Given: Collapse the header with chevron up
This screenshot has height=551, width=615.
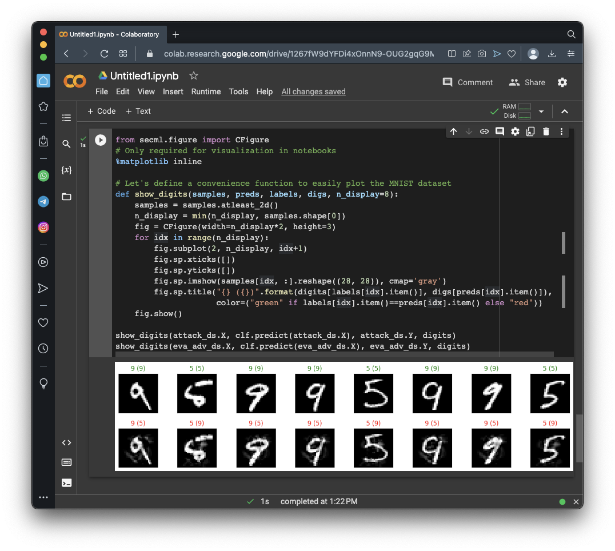Looking at the screenshot, I should tap(565, 111).
